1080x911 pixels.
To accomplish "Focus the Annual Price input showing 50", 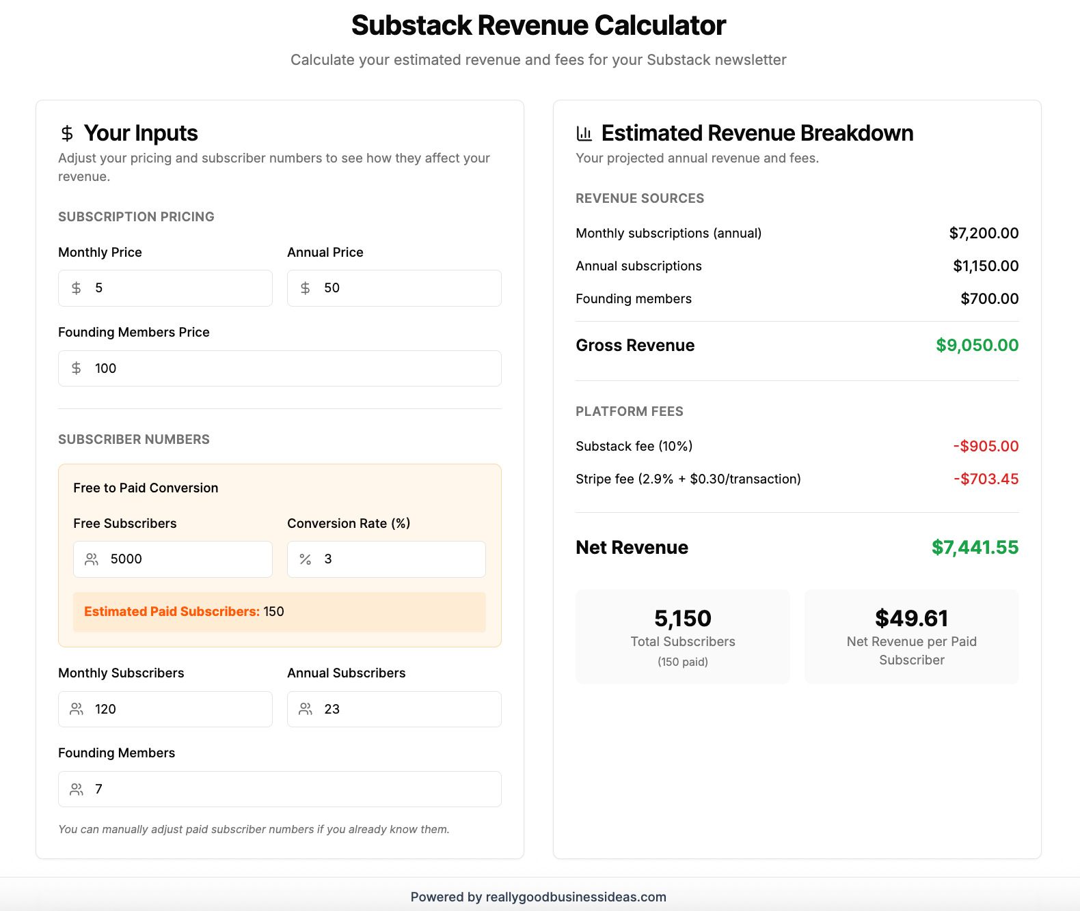I will pos(394,288).
